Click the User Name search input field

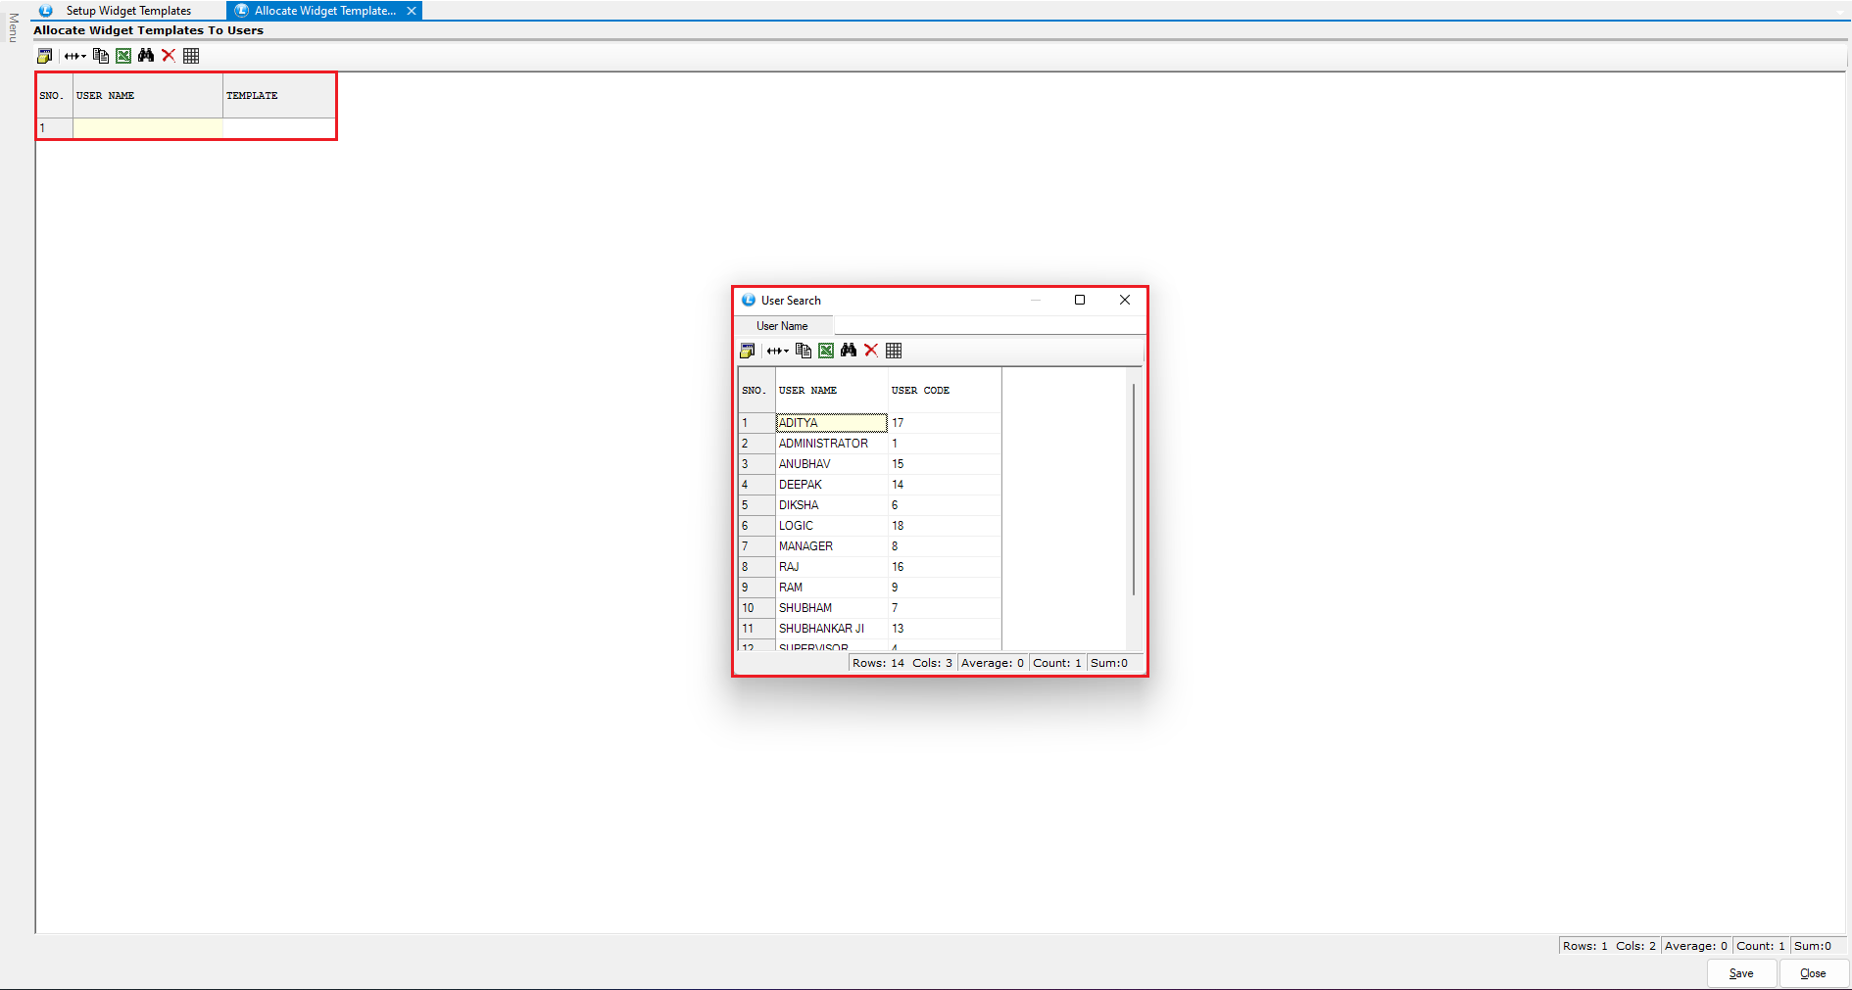click(987, 326)
